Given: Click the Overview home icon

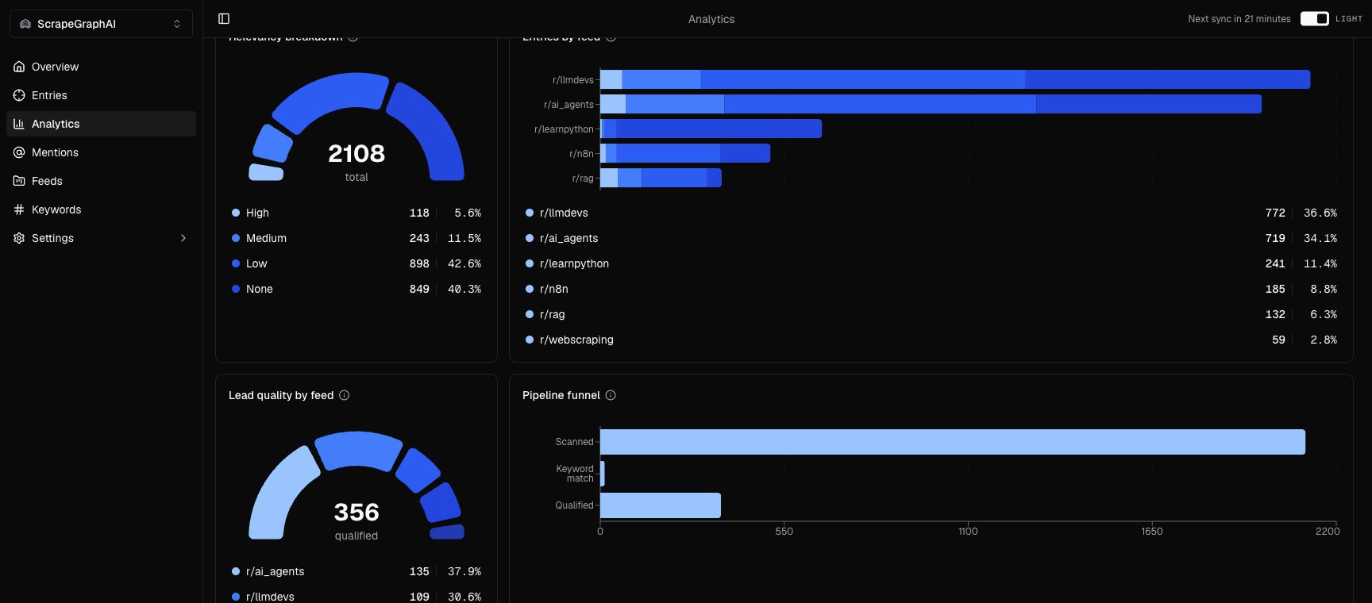Looking at the screenshot, I should [x=19, y=67].
